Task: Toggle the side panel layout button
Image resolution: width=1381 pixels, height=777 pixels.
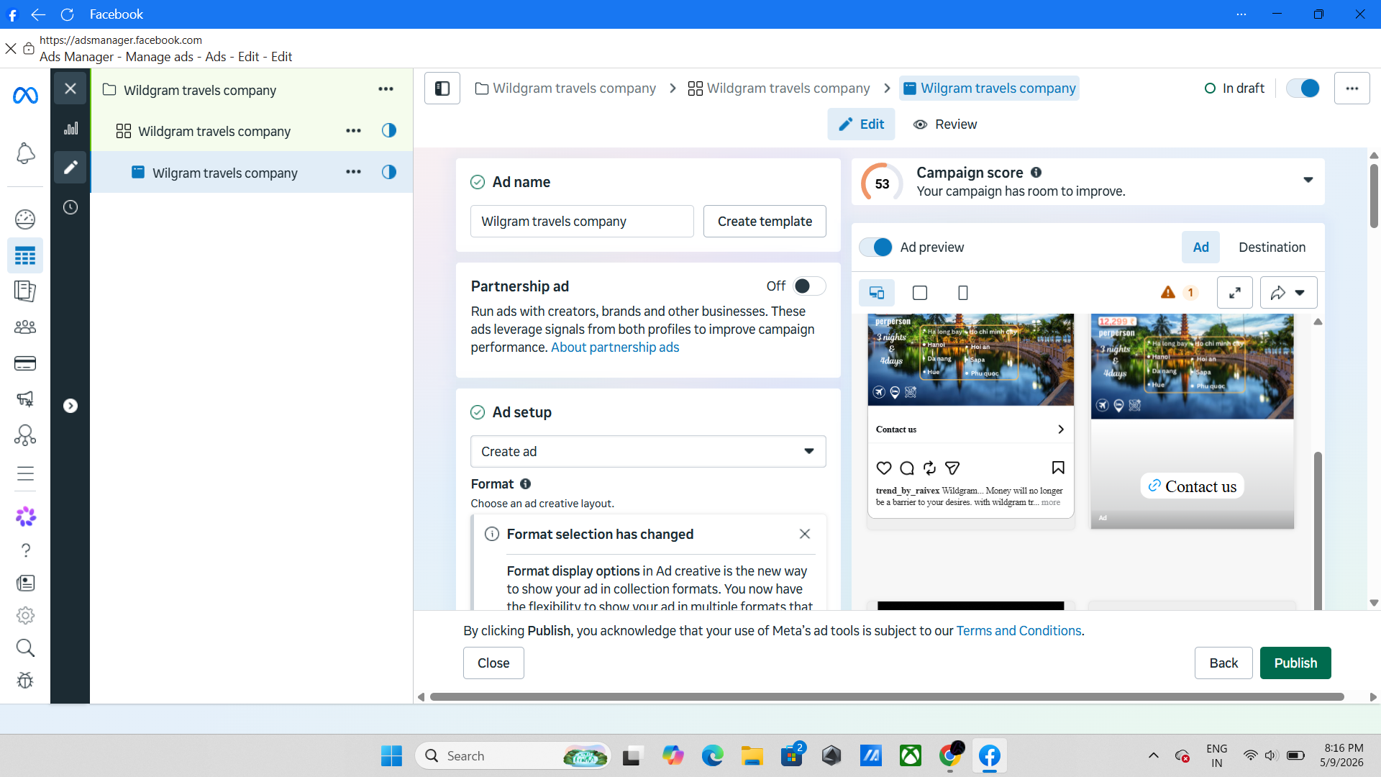Action: coord(442,88)
